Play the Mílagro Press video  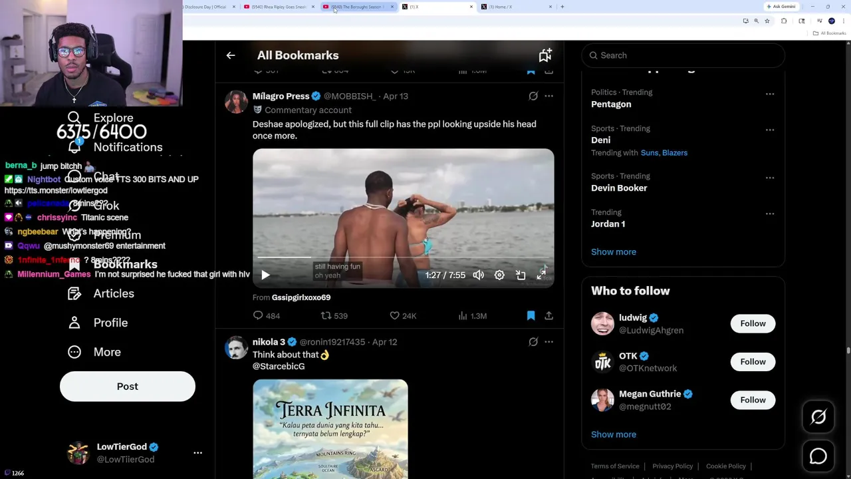265,275
